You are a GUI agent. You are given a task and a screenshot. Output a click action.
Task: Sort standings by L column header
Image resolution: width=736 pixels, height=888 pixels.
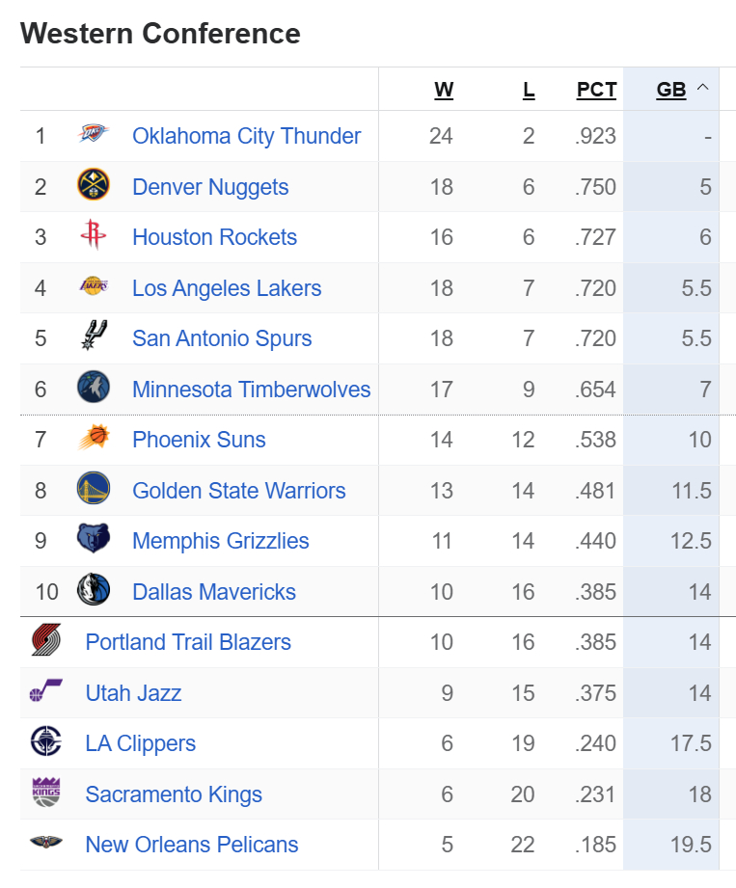(529, 90)
